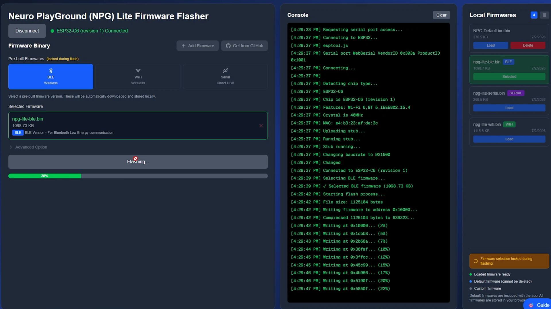
Task: Delete the NPG-Default.ino.bin firmware
Action: click(528, 45)
